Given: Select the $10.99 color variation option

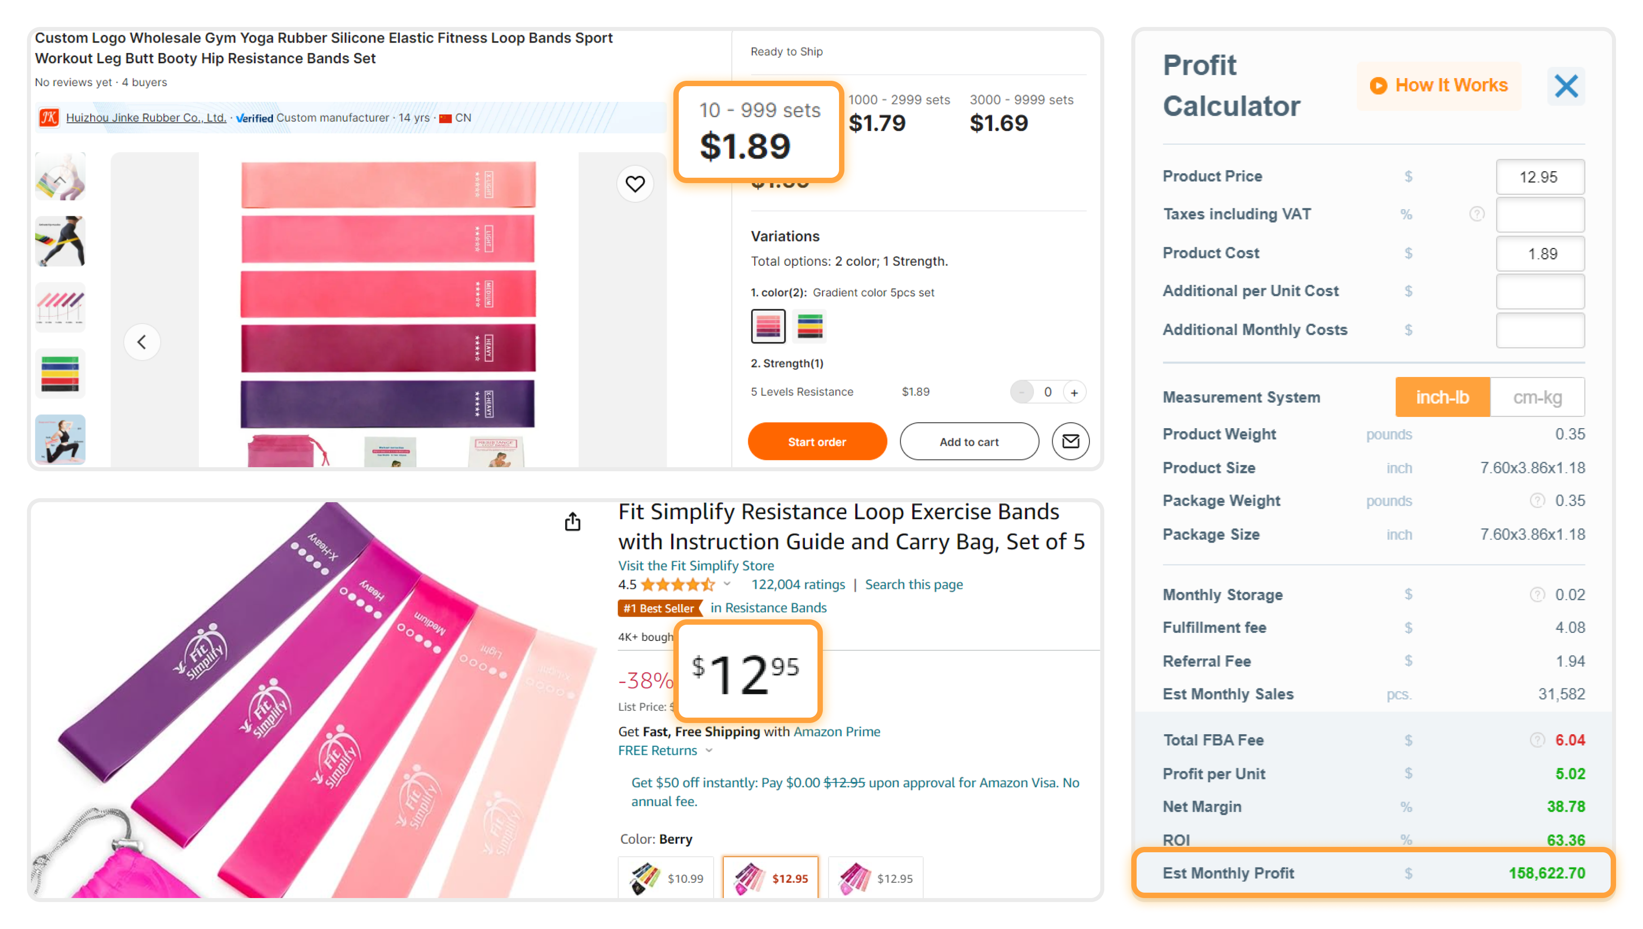Looking at the screenshot, I should tap(665, 878).
